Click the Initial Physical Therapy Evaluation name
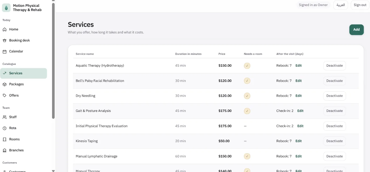The height and width of the screenshot is (172, 370). point(102,126)
